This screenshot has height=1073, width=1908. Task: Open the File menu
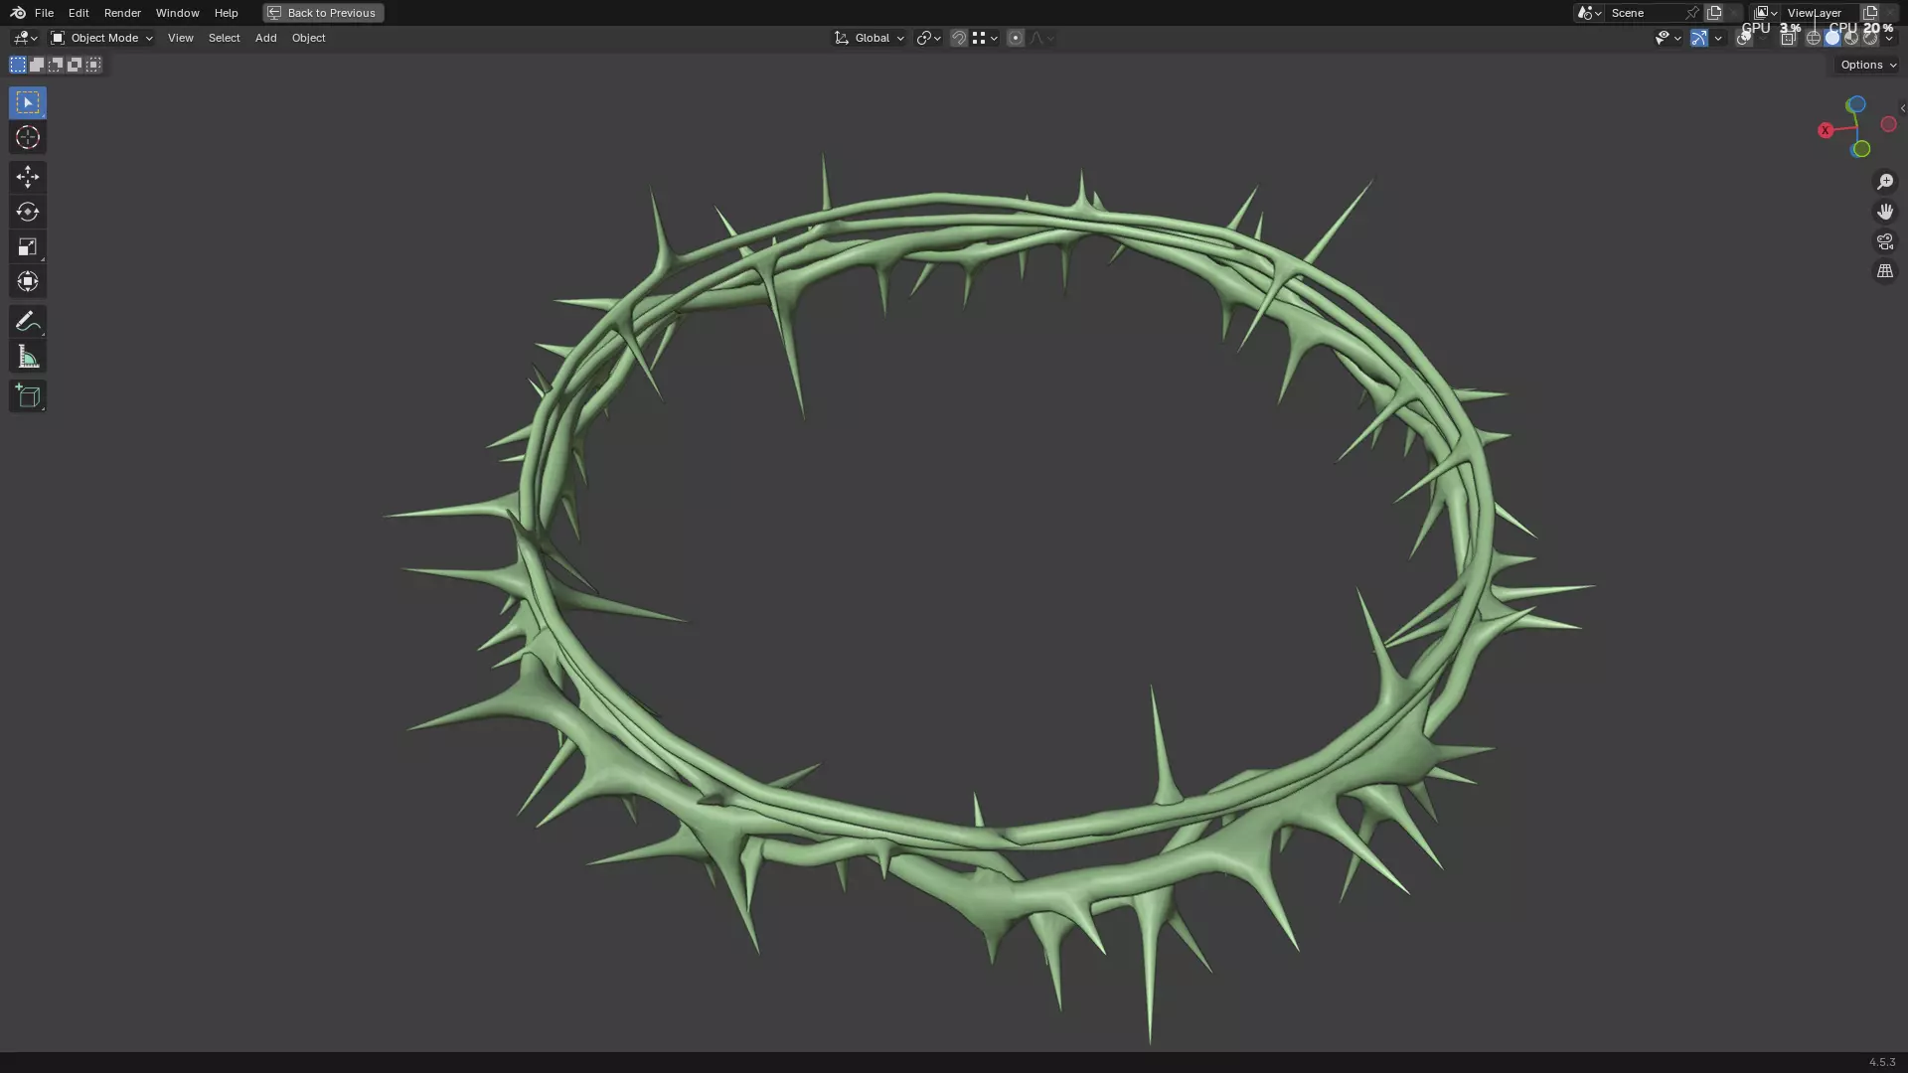click(44, 13)
